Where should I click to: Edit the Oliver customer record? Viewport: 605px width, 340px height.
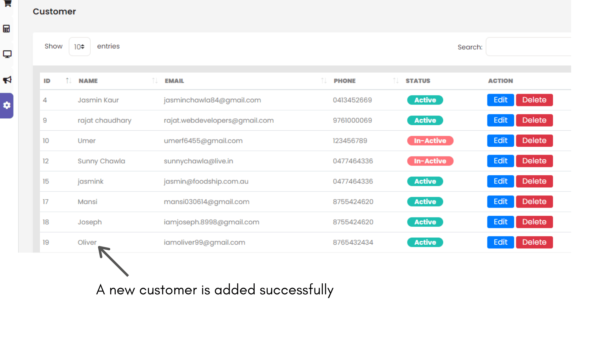coord(500,242)
